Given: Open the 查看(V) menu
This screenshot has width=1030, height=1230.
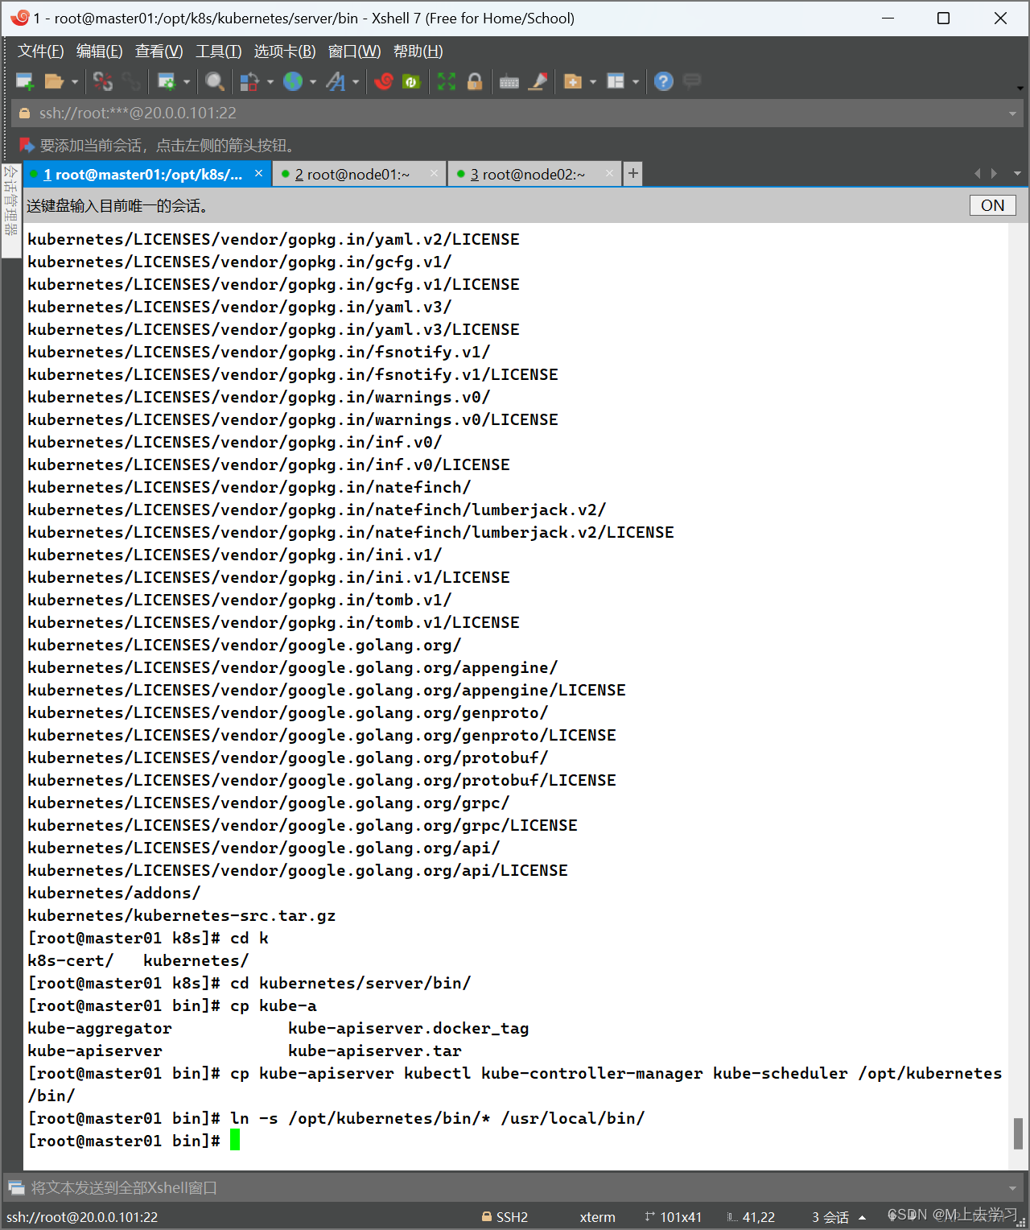Looking at the screenshot, I should point(159,52).
